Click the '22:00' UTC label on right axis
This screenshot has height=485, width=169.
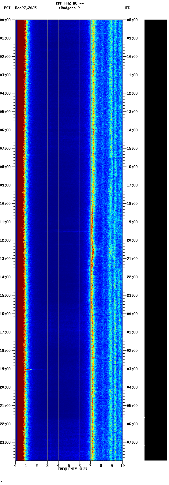(132, 277)
